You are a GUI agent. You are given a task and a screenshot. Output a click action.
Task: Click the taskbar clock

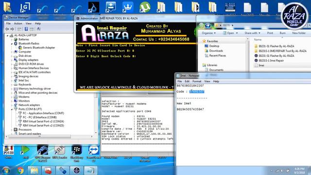click(299, 171)
